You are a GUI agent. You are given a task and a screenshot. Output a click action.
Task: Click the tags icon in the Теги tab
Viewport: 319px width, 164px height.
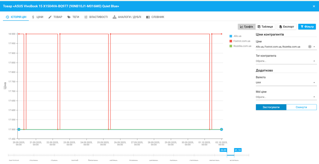(x=69, y=17)
